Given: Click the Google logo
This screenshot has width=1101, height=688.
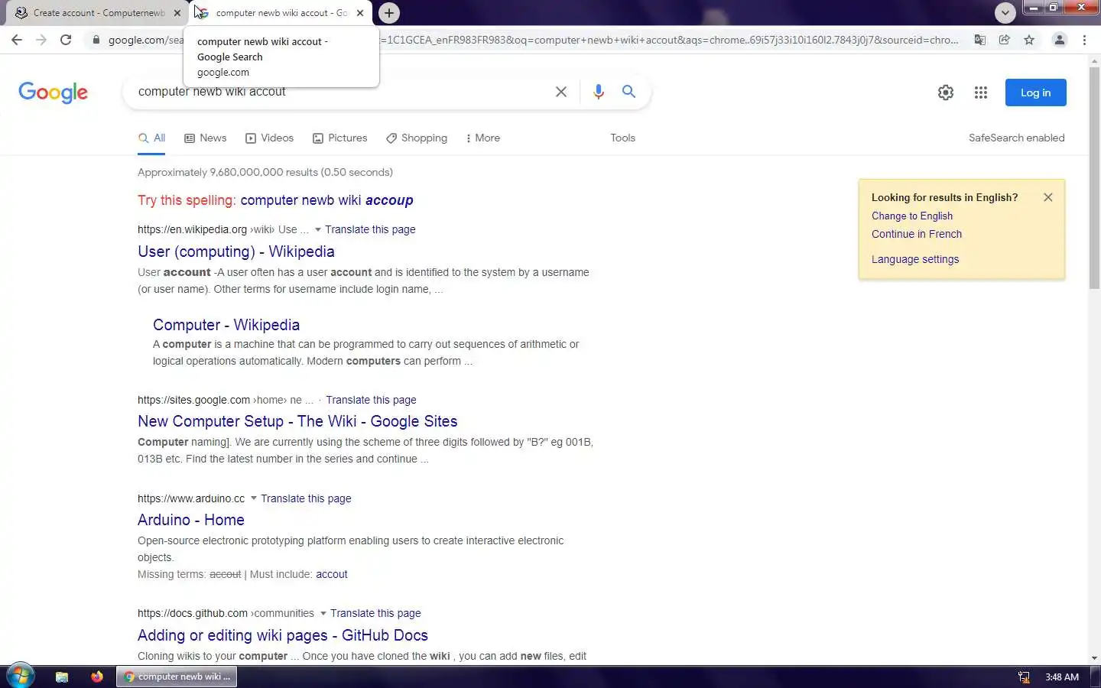Looking at the screenshot, I should pyautogui.click(x=53, y=92).
